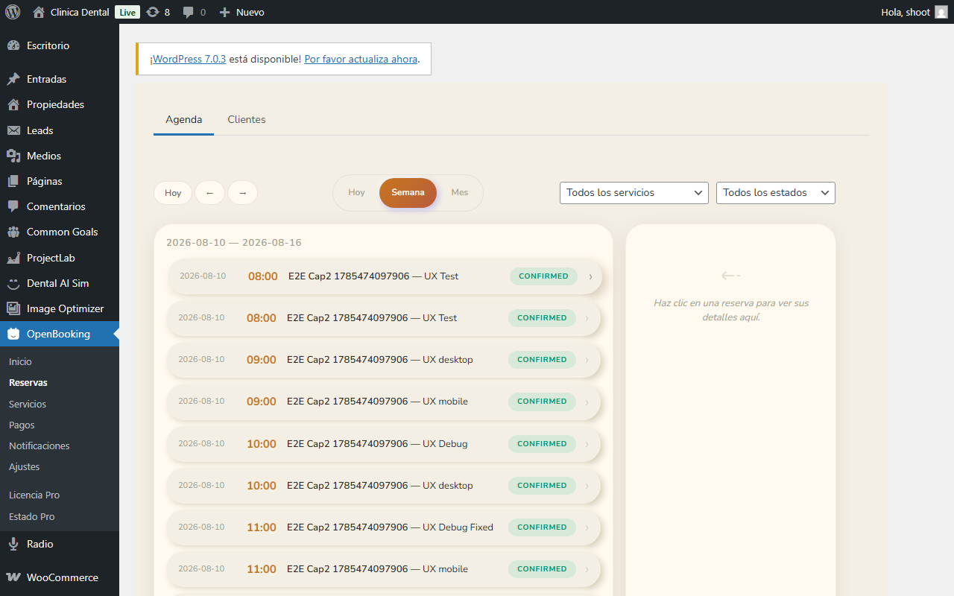Open the WordPress logo menu
Image resolution: width=954 pixels, height=596 pixels.
(x=13, y=12)
